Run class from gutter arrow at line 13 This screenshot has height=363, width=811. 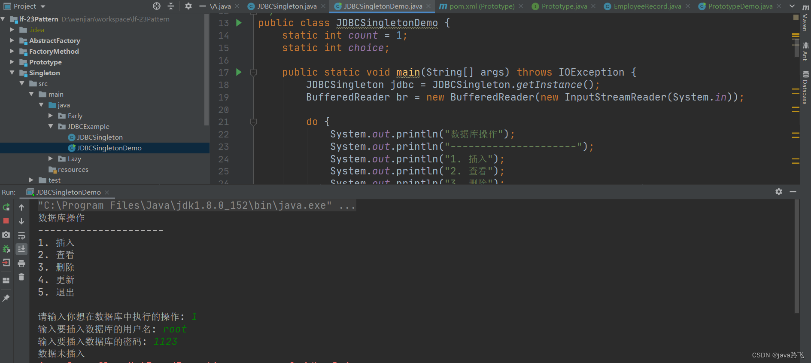[x=239, y=23]
